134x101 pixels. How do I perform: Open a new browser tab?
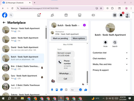[x=35, y=3]
